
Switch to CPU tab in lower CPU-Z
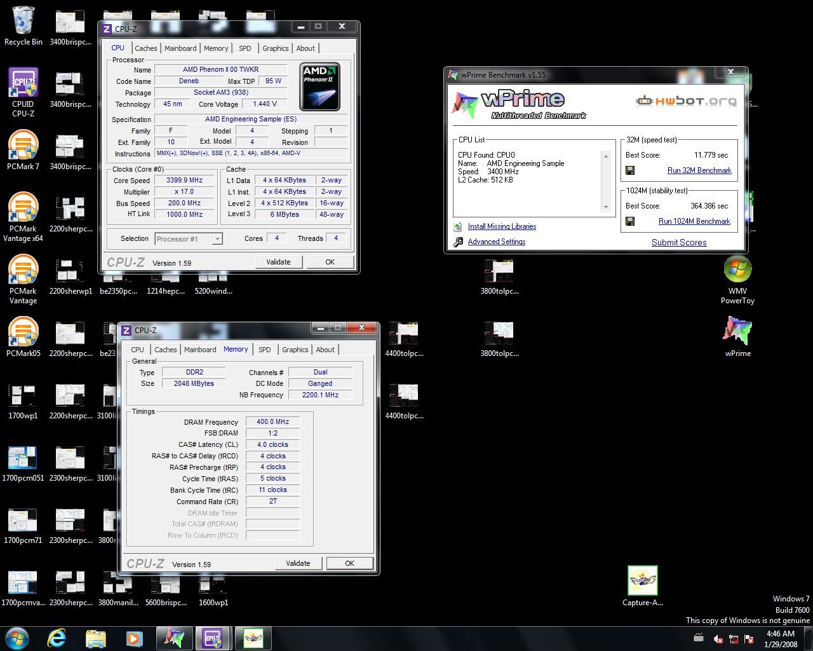[x=137, y=350]
